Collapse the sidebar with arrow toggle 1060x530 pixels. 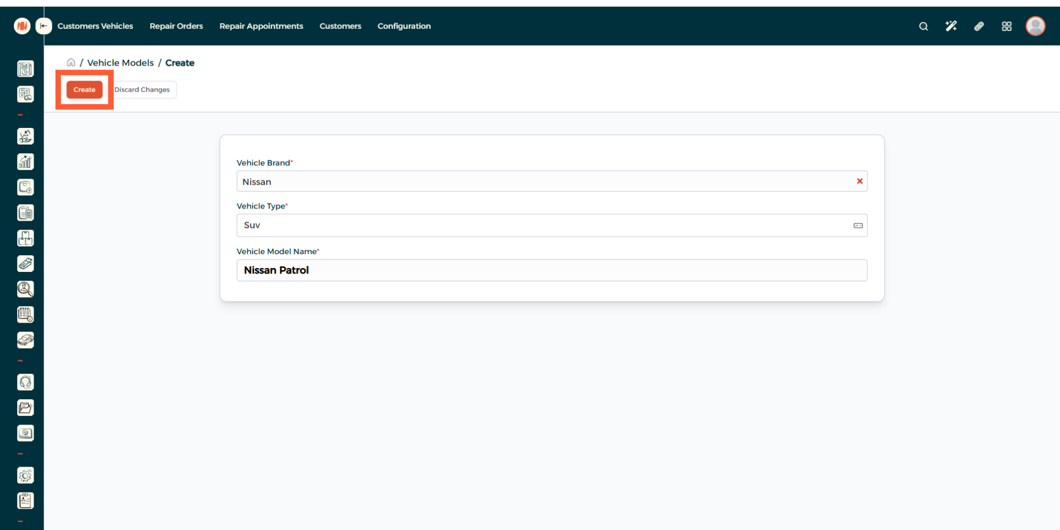[x=44, y=26]
